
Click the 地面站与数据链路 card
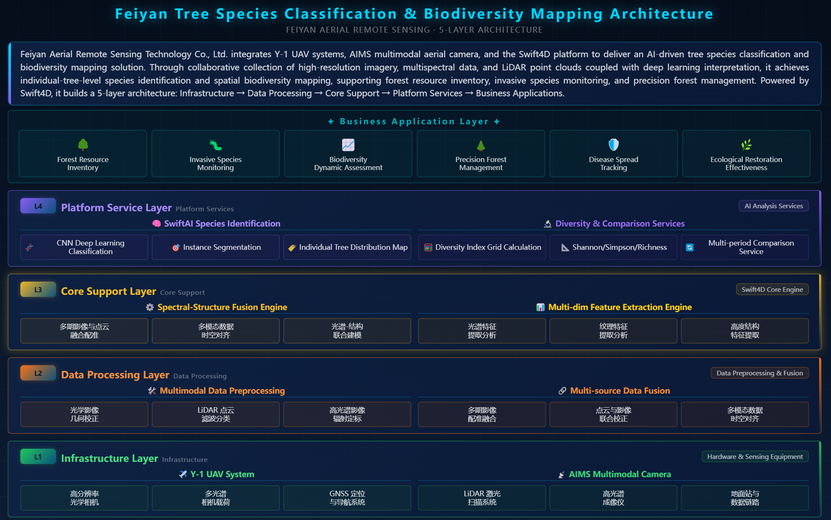pos(745,498)
